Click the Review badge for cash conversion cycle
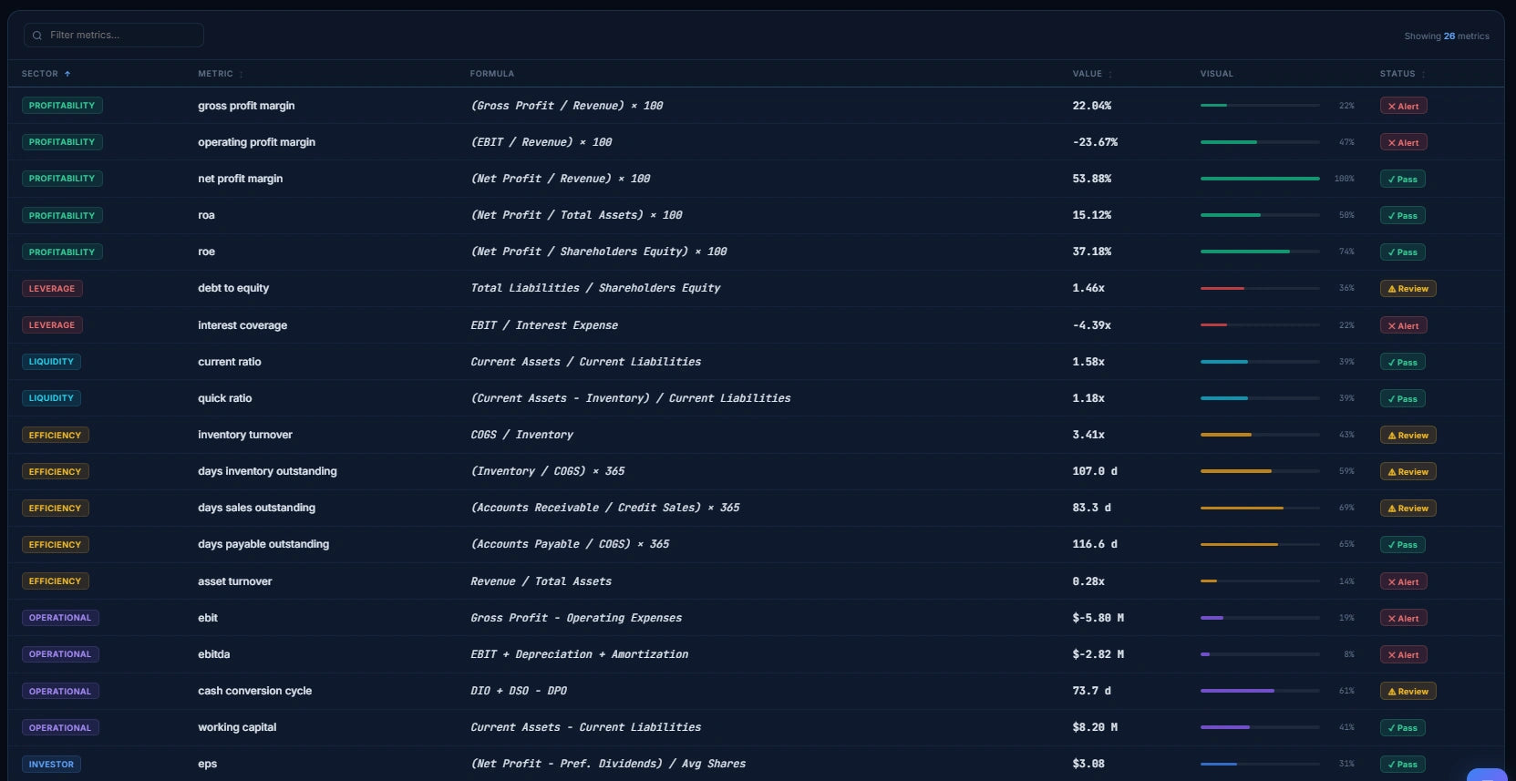 [x=1408, y=691]
